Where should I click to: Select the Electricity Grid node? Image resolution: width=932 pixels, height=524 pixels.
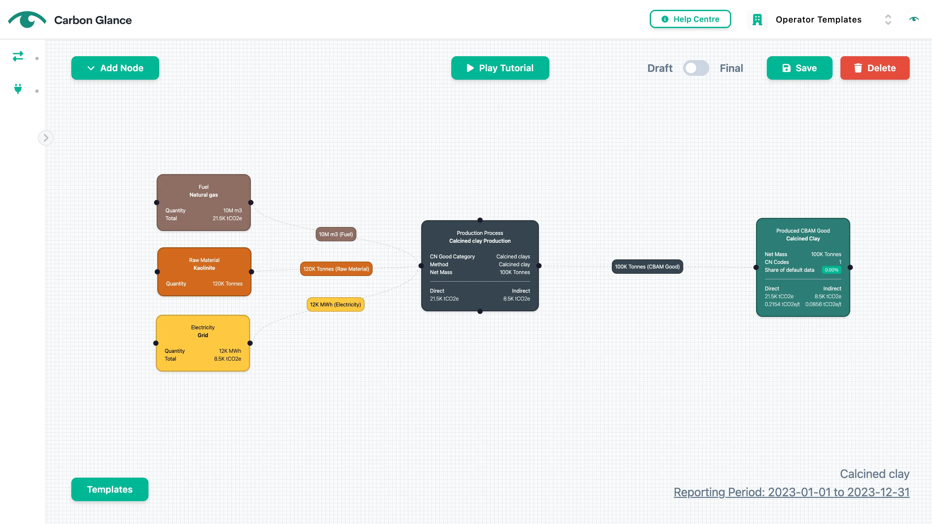click(203, 343)
